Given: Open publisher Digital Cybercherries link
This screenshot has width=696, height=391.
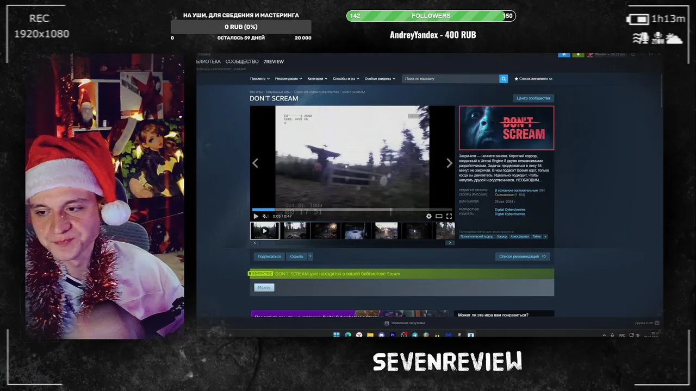Looking at the screenshot, I should tap(510, 214).
